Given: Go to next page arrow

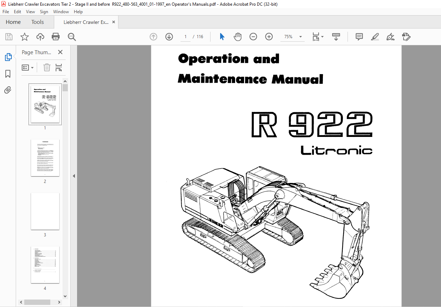Looking at the screenshot, I should [x=169, y=37].
